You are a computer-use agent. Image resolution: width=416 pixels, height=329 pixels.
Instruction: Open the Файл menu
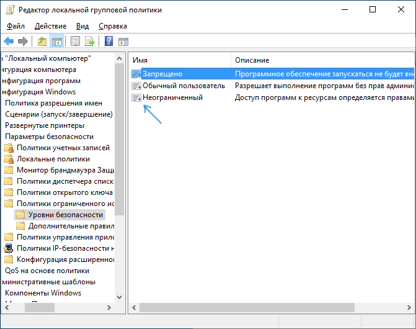click(15, 26)
